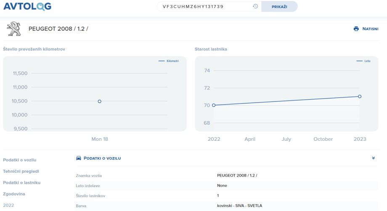Click the 11,500 y-axis label

click(x=20, y=73)
